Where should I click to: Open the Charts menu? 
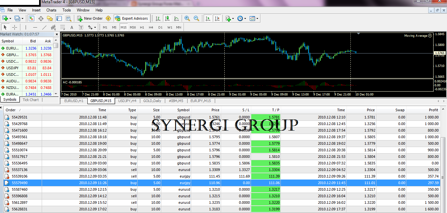(51, 10)
